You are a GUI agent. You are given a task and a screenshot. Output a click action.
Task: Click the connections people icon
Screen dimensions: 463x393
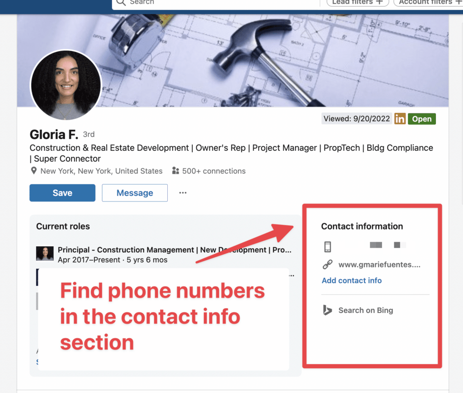[x=176, y=171]
